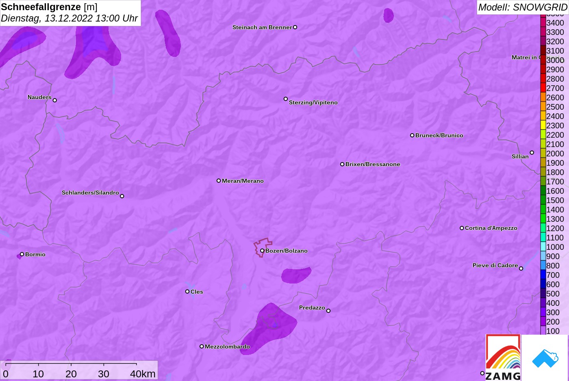The height and width of the screenshot is (381, 569).
Task: Click the '40km' scale bar label
Action: 143,374
